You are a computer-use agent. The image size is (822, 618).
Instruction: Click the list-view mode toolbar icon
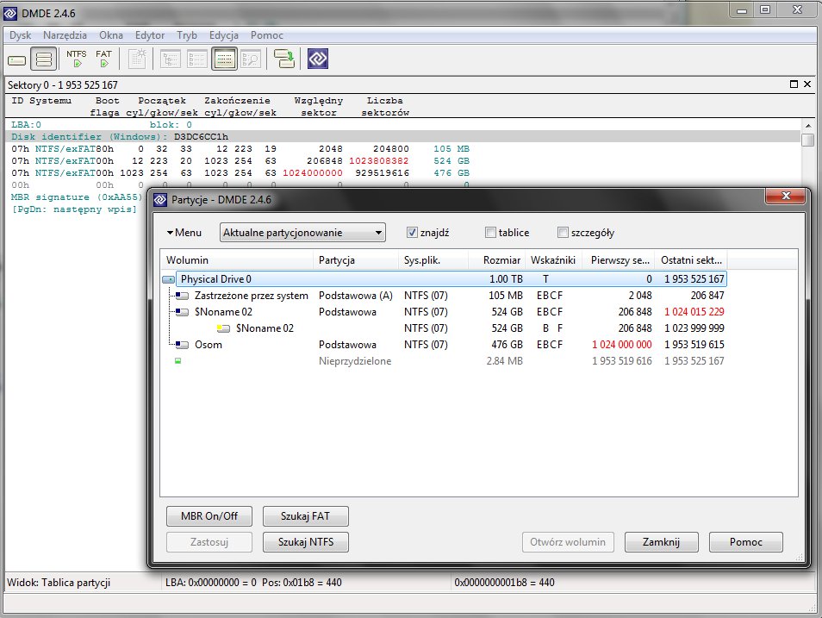click(197, 59)
